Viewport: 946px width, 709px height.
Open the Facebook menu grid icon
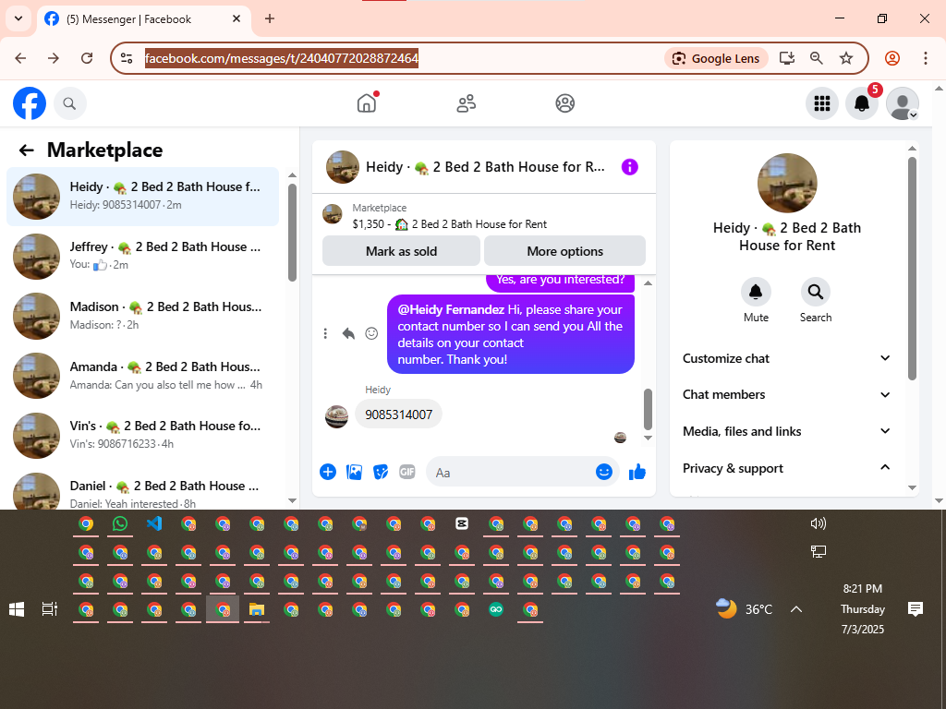[x=822, y=103]
